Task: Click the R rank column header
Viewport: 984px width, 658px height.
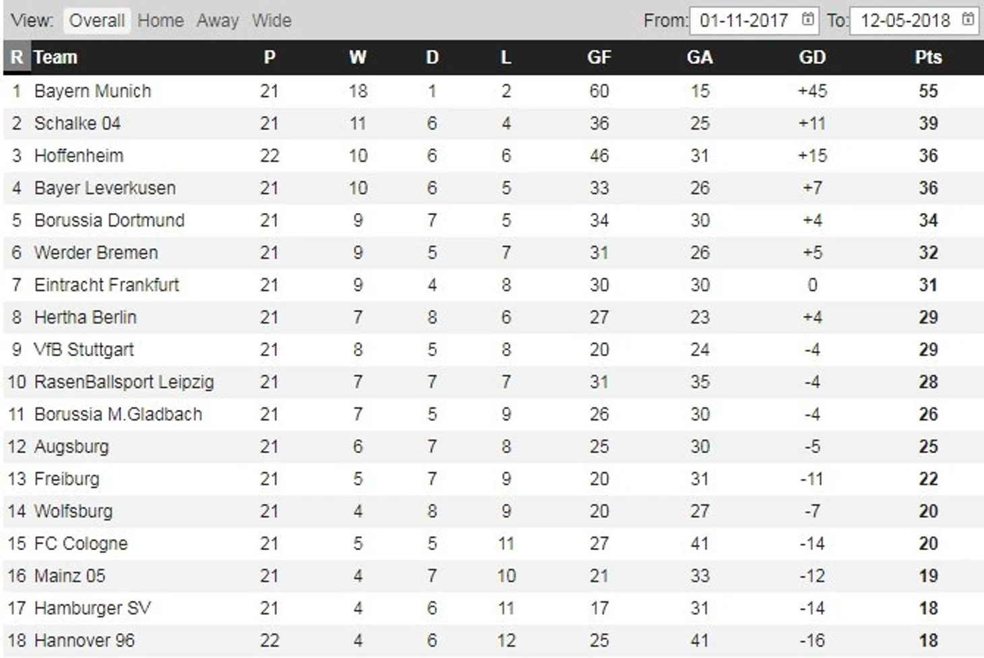Action: pos(17,57)
